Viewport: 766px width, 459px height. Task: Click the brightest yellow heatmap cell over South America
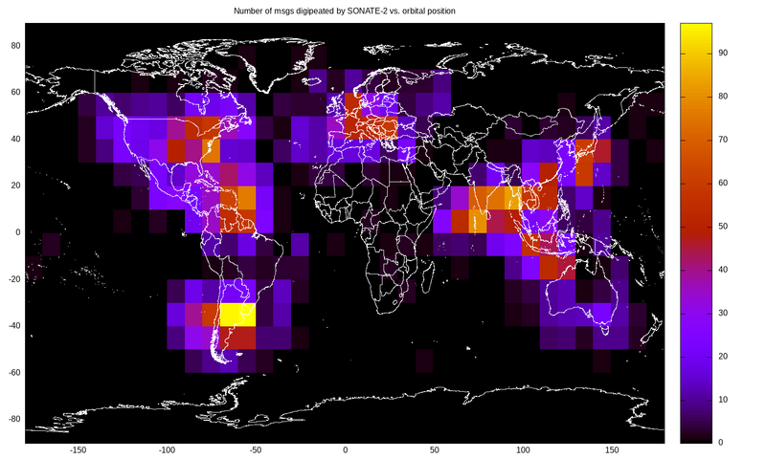click(237, 315)
